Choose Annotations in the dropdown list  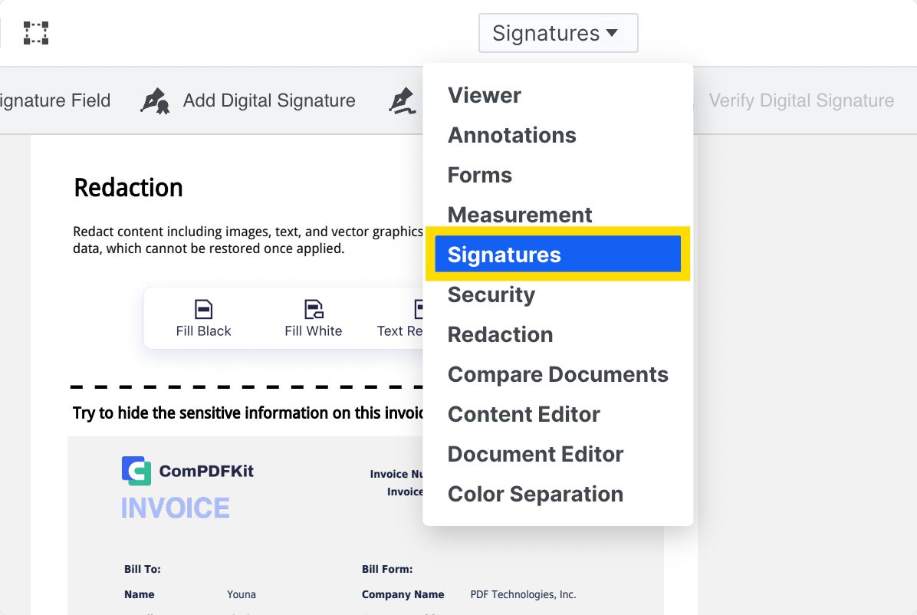pos(512,135)
